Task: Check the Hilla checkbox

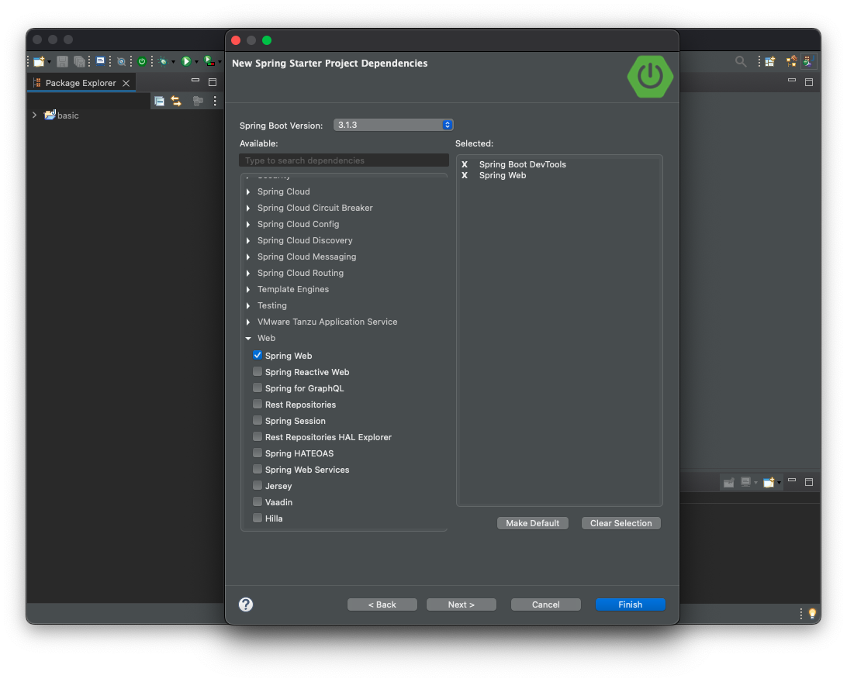Action: [x=258, y=518]
